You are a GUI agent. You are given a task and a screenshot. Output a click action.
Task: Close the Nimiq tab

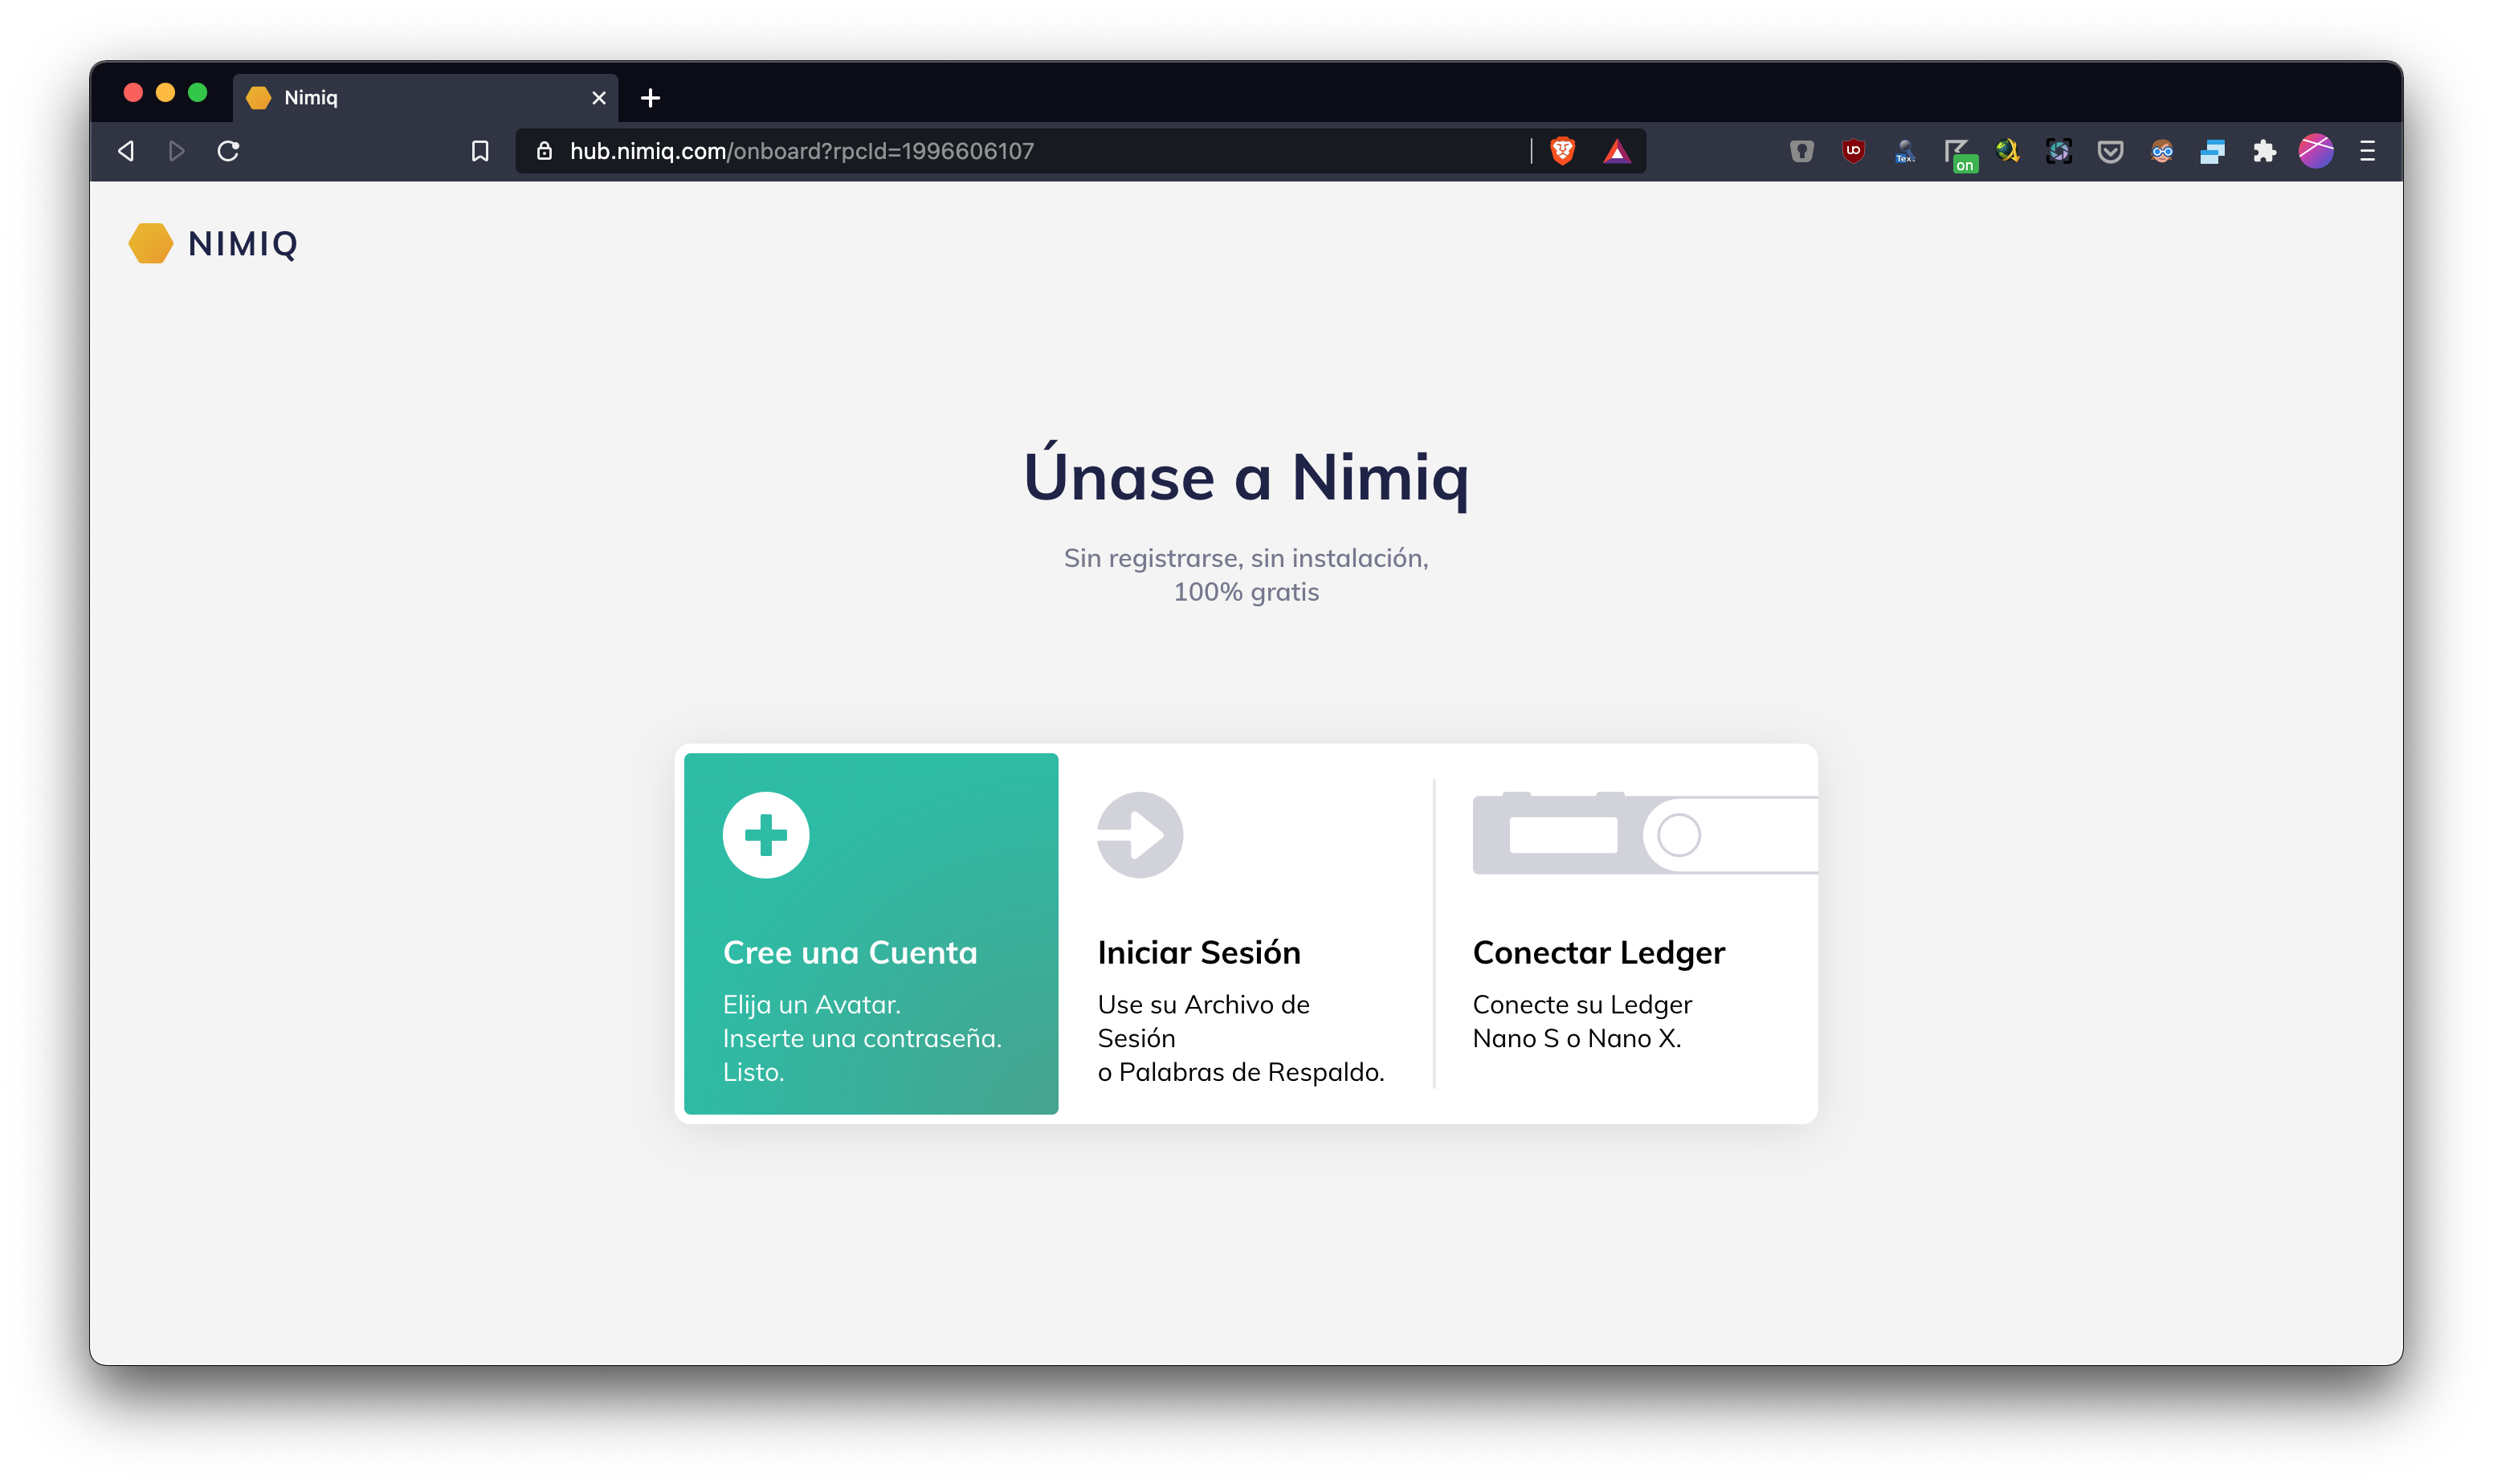point(599,98)
